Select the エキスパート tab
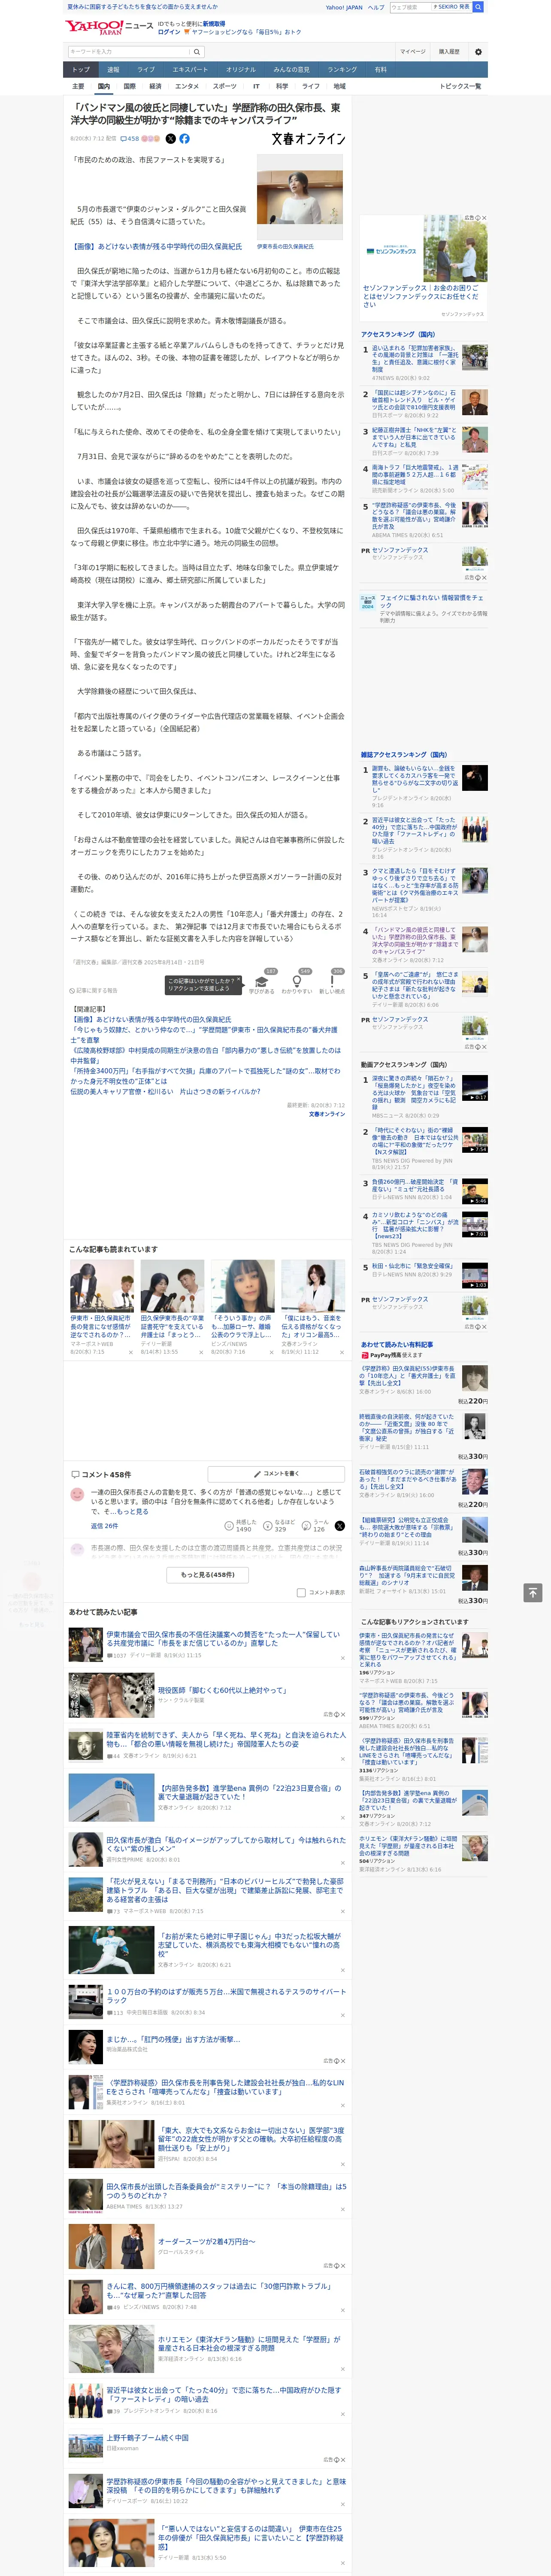The width and height of the screenshot is (551, 2576). [190, 69]
